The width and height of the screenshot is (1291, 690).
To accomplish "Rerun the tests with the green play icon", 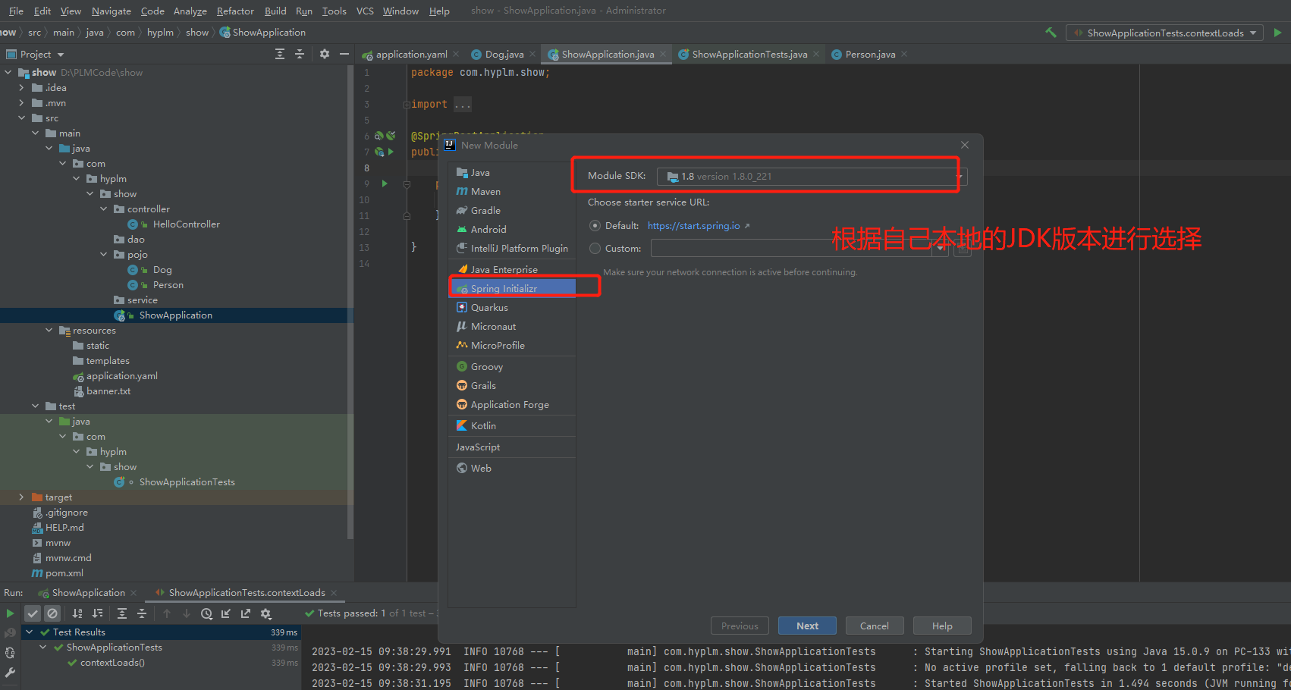I will (10, 613).
